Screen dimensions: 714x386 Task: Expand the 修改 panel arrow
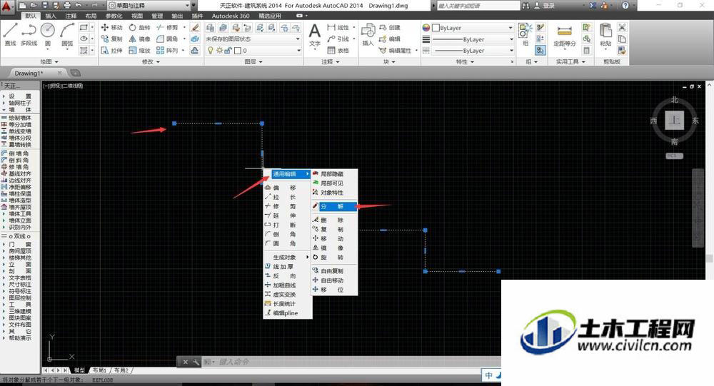point(158,61)
